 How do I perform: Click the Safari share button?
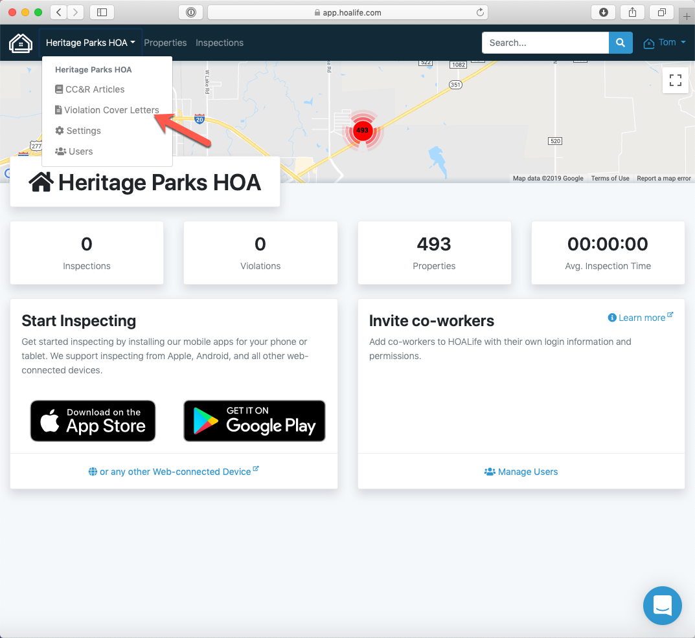(633, 12)
